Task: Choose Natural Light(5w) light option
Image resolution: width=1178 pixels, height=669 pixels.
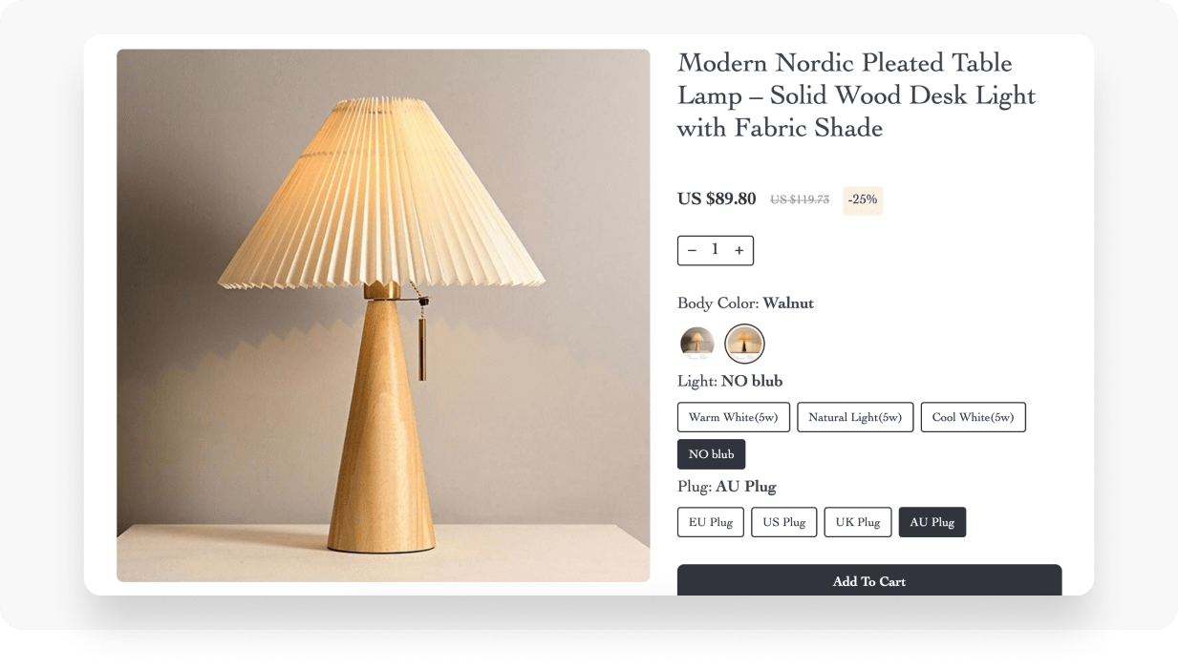Action: tap(855, 417)
